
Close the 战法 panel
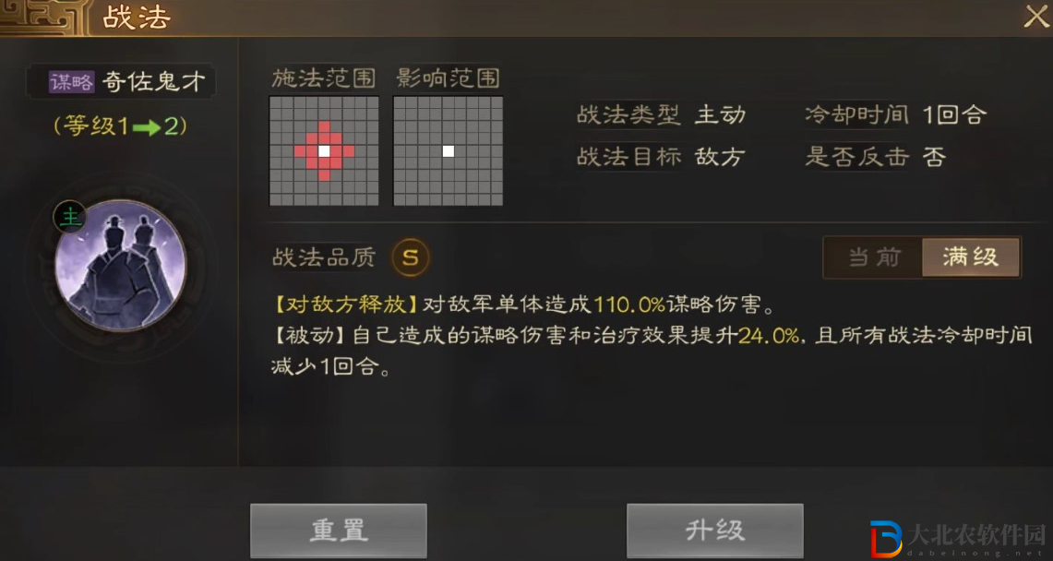tap(1035, 18)
